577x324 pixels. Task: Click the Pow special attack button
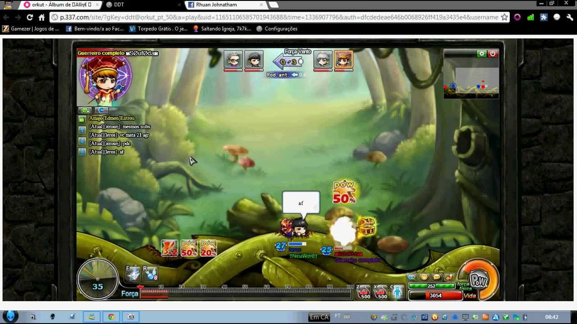[x=479, y=280]
